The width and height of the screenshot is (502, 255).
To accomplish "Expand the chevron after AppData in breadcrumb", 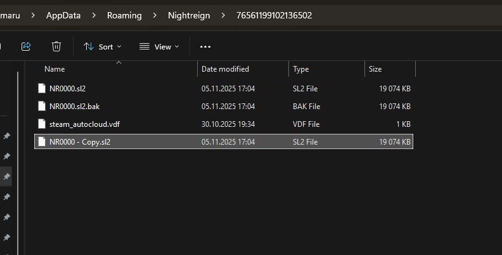I will pyautogui.click(x=93, y=15).
